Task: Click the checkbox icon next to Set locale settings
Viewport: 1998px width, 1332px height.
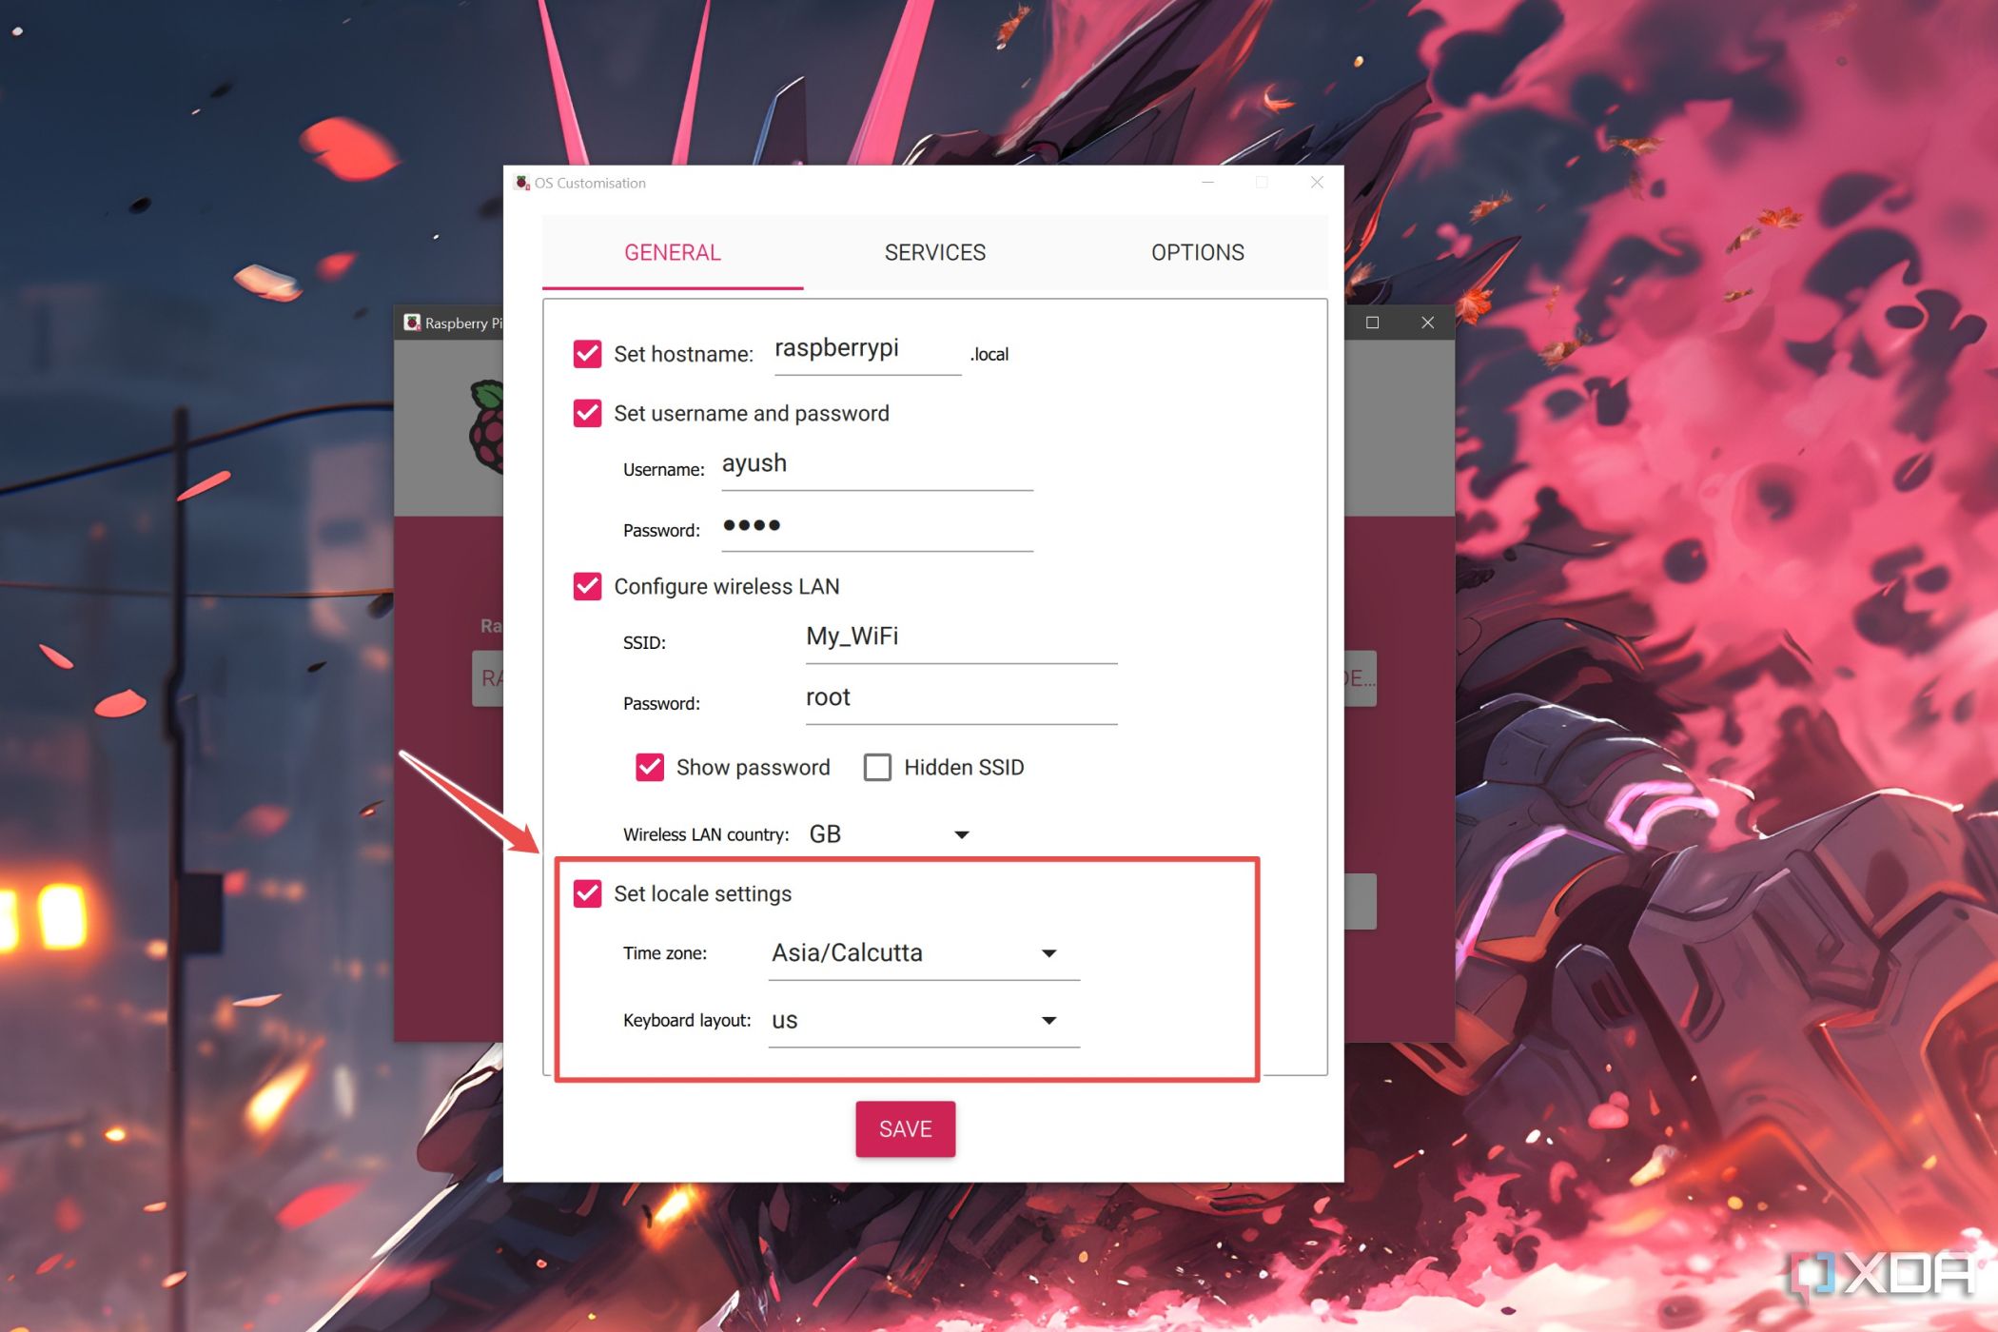Action: (x=589, y=892)
